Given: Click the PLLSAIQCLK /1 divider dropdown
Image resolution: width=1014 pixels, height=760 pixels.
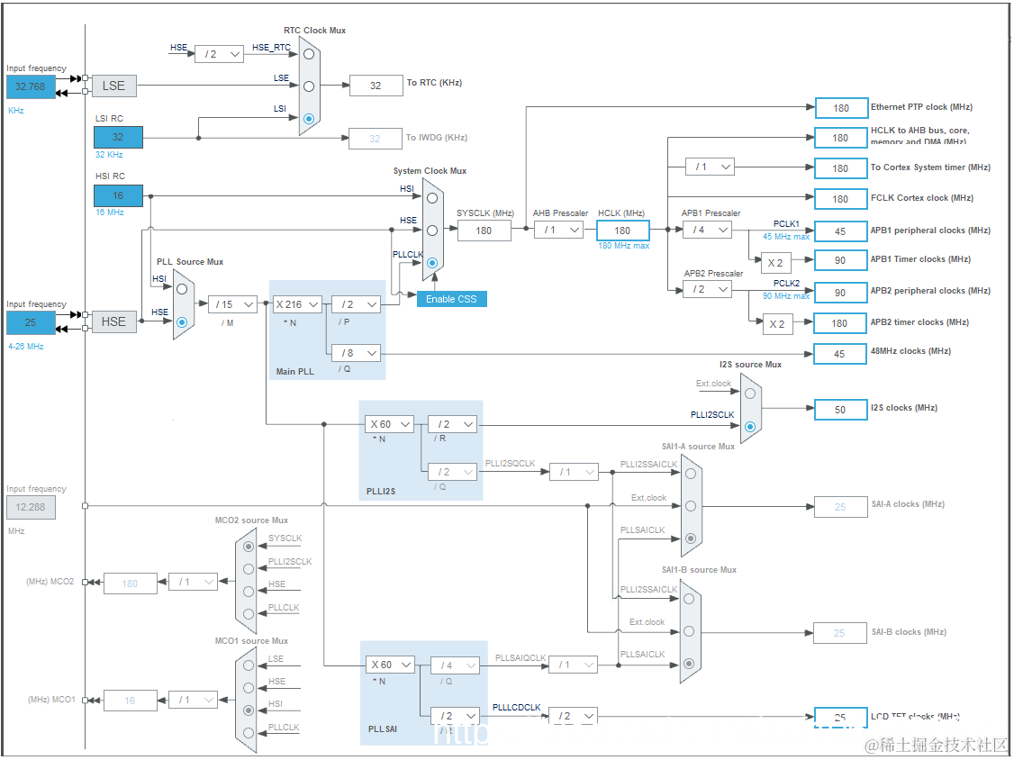Looking at the screenshot, I should click(573, 665).
